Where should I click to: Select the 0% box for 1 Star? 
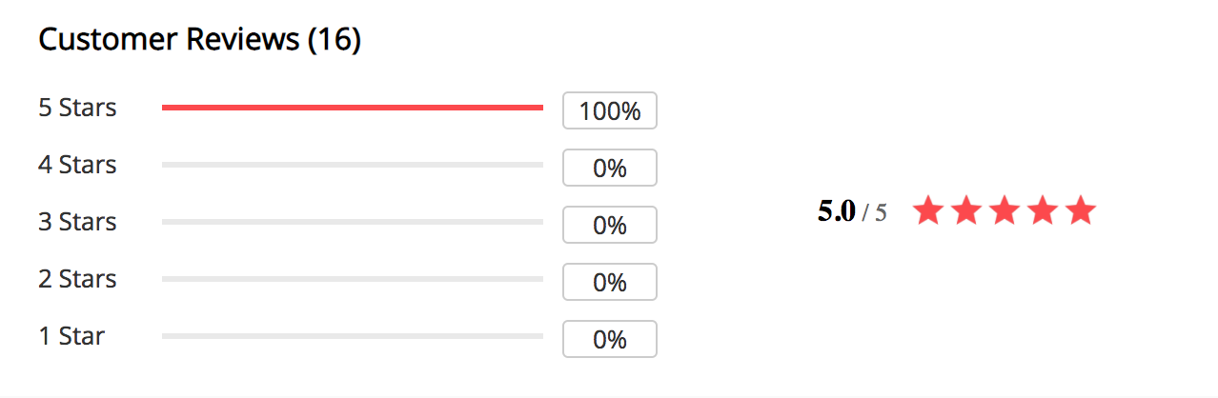click(x=610, y=339)
